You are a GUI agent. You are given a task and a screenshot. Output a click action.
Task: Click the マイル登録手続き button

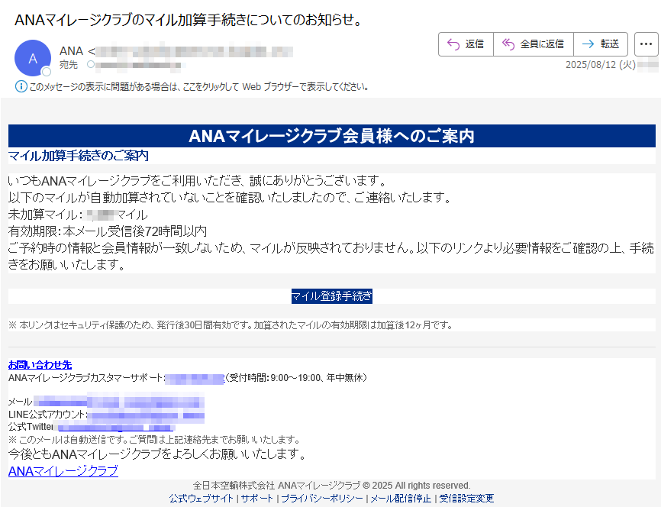point(332,296)
